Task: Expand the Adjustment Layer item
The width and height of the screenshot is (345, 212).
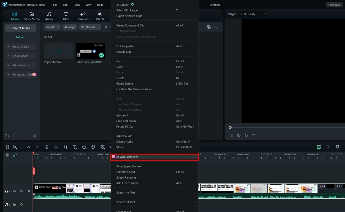Action: point(20,65)
